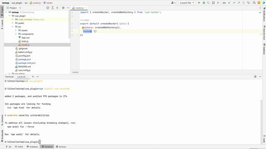266x149 pixels.
Task: Open the TODO tool window tab
Action: [x=19, y=147]
